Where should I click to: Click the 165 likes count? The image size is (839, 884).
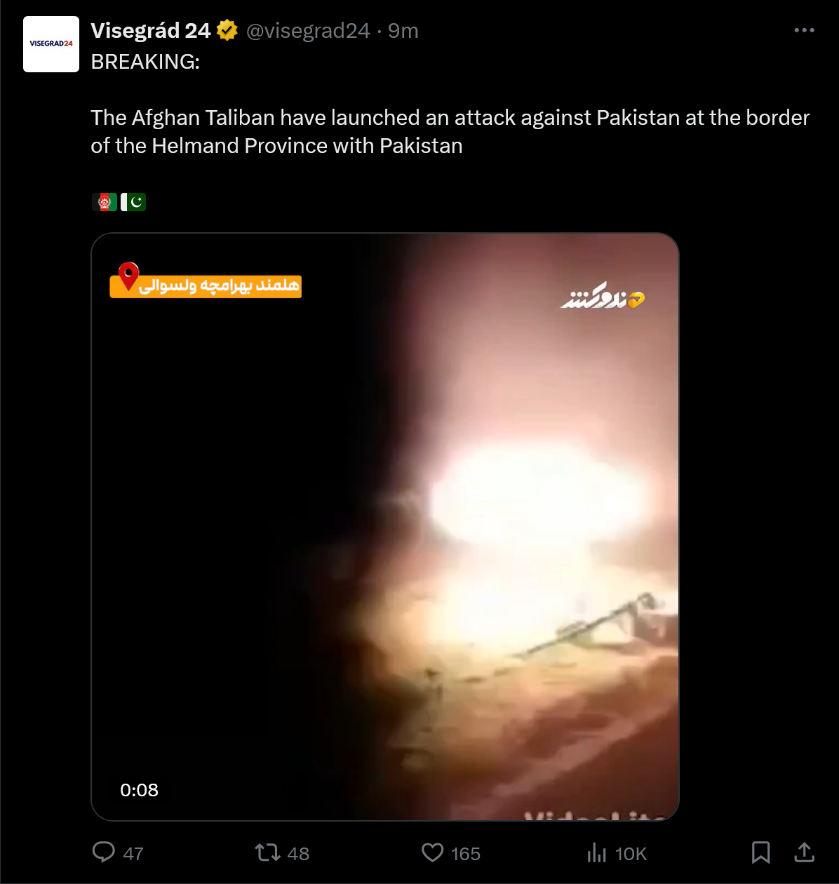466,854
